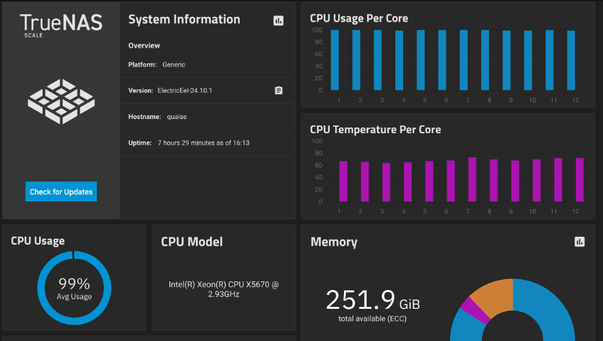Open System Information reports chart icon

278,21
